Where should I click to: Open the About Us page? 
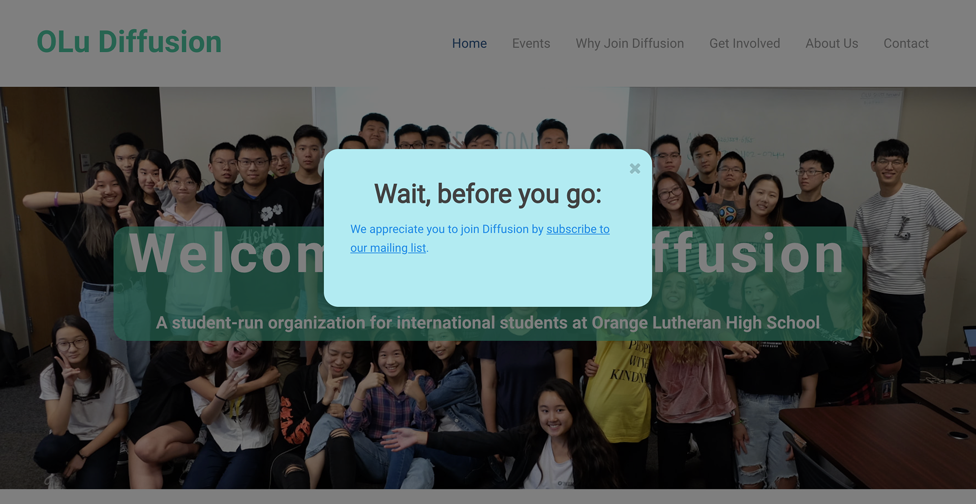pyautogui.click(x=832, y=44)
